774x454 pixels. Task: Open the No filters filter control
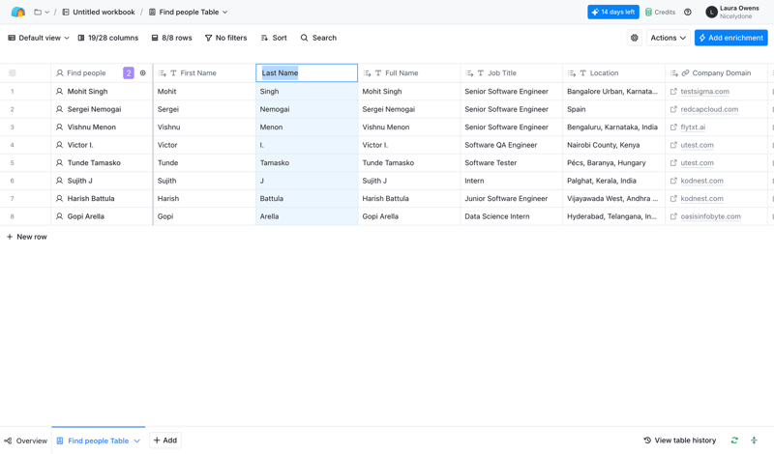[225, 38]
